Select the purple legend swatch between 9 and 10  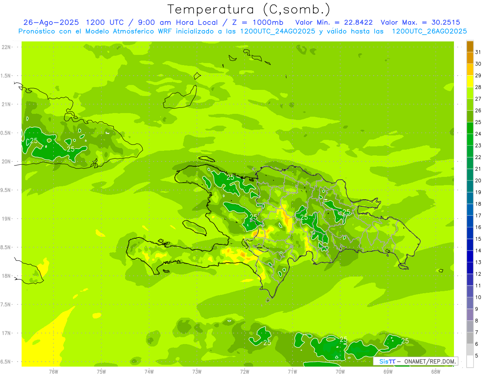(x=470, y=303)
